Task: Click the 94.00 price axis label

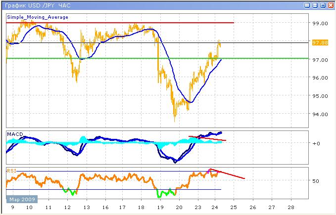Action: click(319, 114)
